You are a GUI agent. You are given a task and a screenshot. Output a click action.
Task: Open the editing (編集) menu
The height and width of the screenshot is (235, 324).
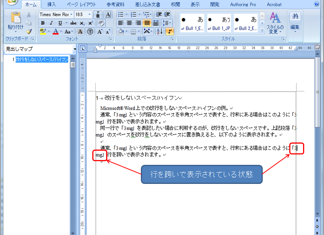[x=295, y=23]
